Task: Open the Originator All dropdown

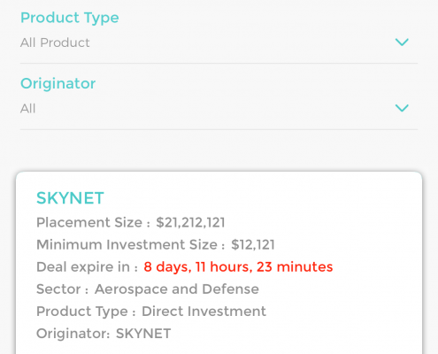Action: click(219, 109)
